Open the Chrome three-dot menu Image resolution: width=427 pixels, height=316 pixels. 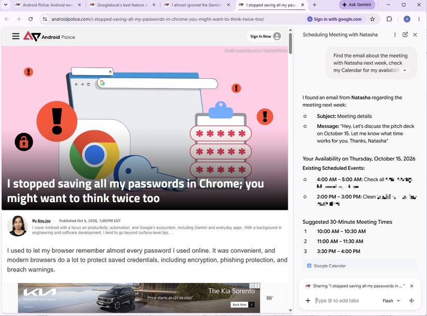[x=419, y=19]
